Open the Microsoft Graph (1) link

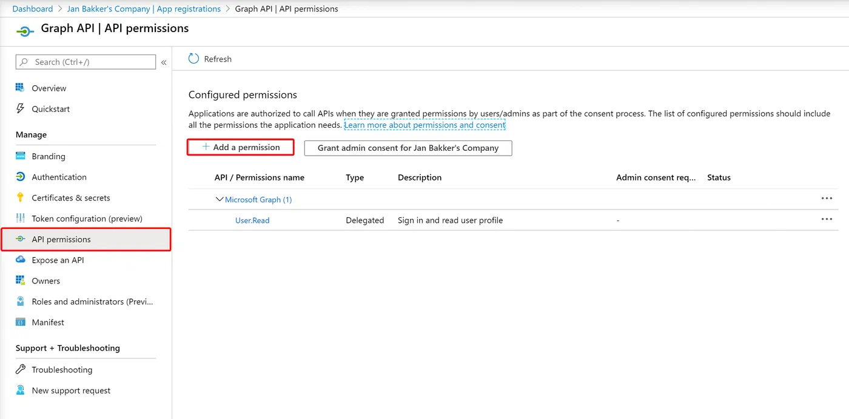[258, 199]
